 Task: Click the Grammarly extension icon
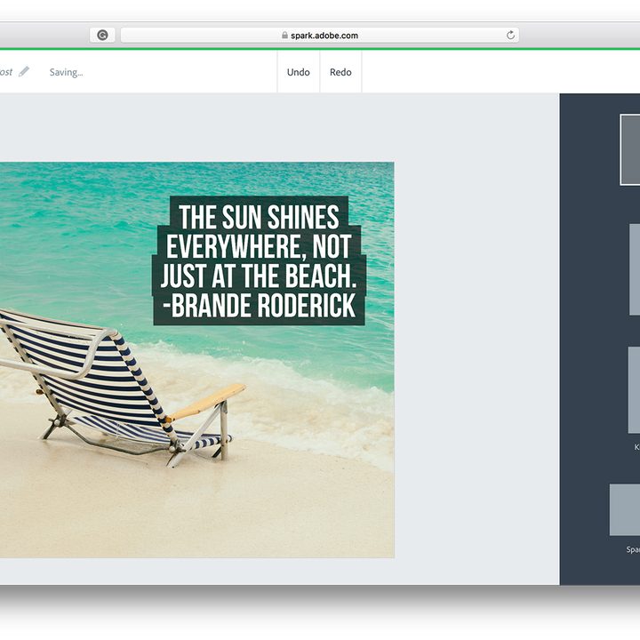[102, 36]
